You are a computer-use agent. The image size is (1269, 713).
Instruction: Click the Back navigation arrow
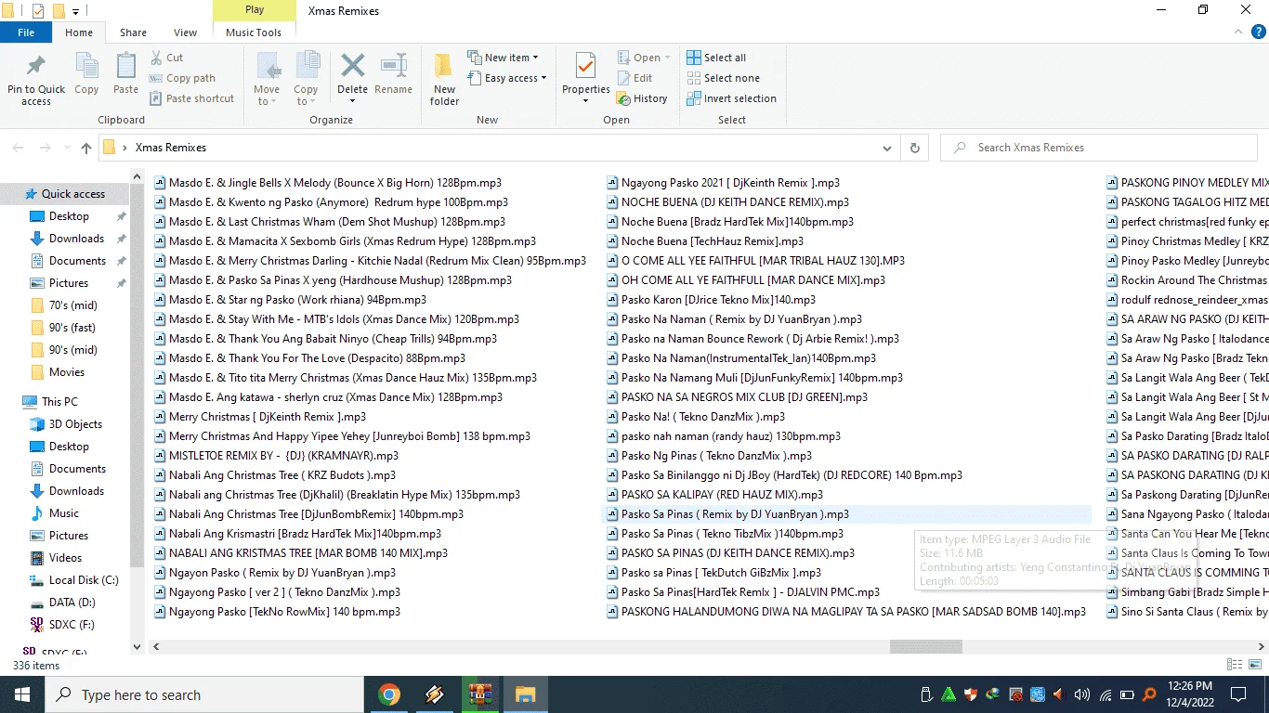19,148
